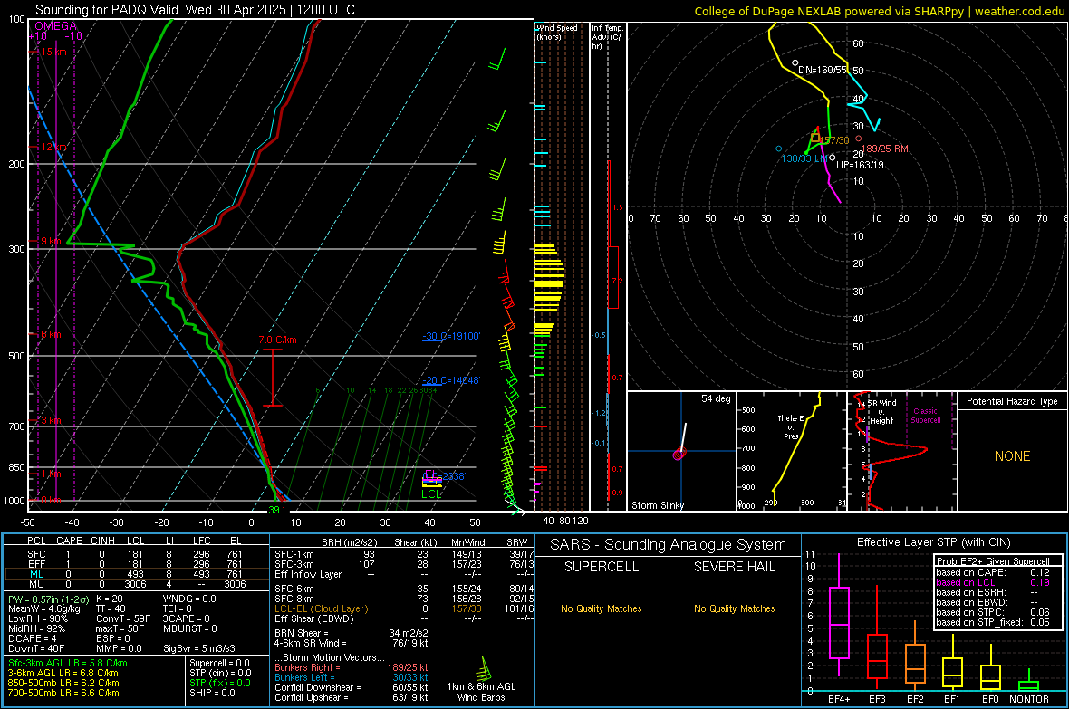Screen dimensions: 1069x709
Task: Click the red 'Bunkers Right =' row
Action: click(352, 667)
